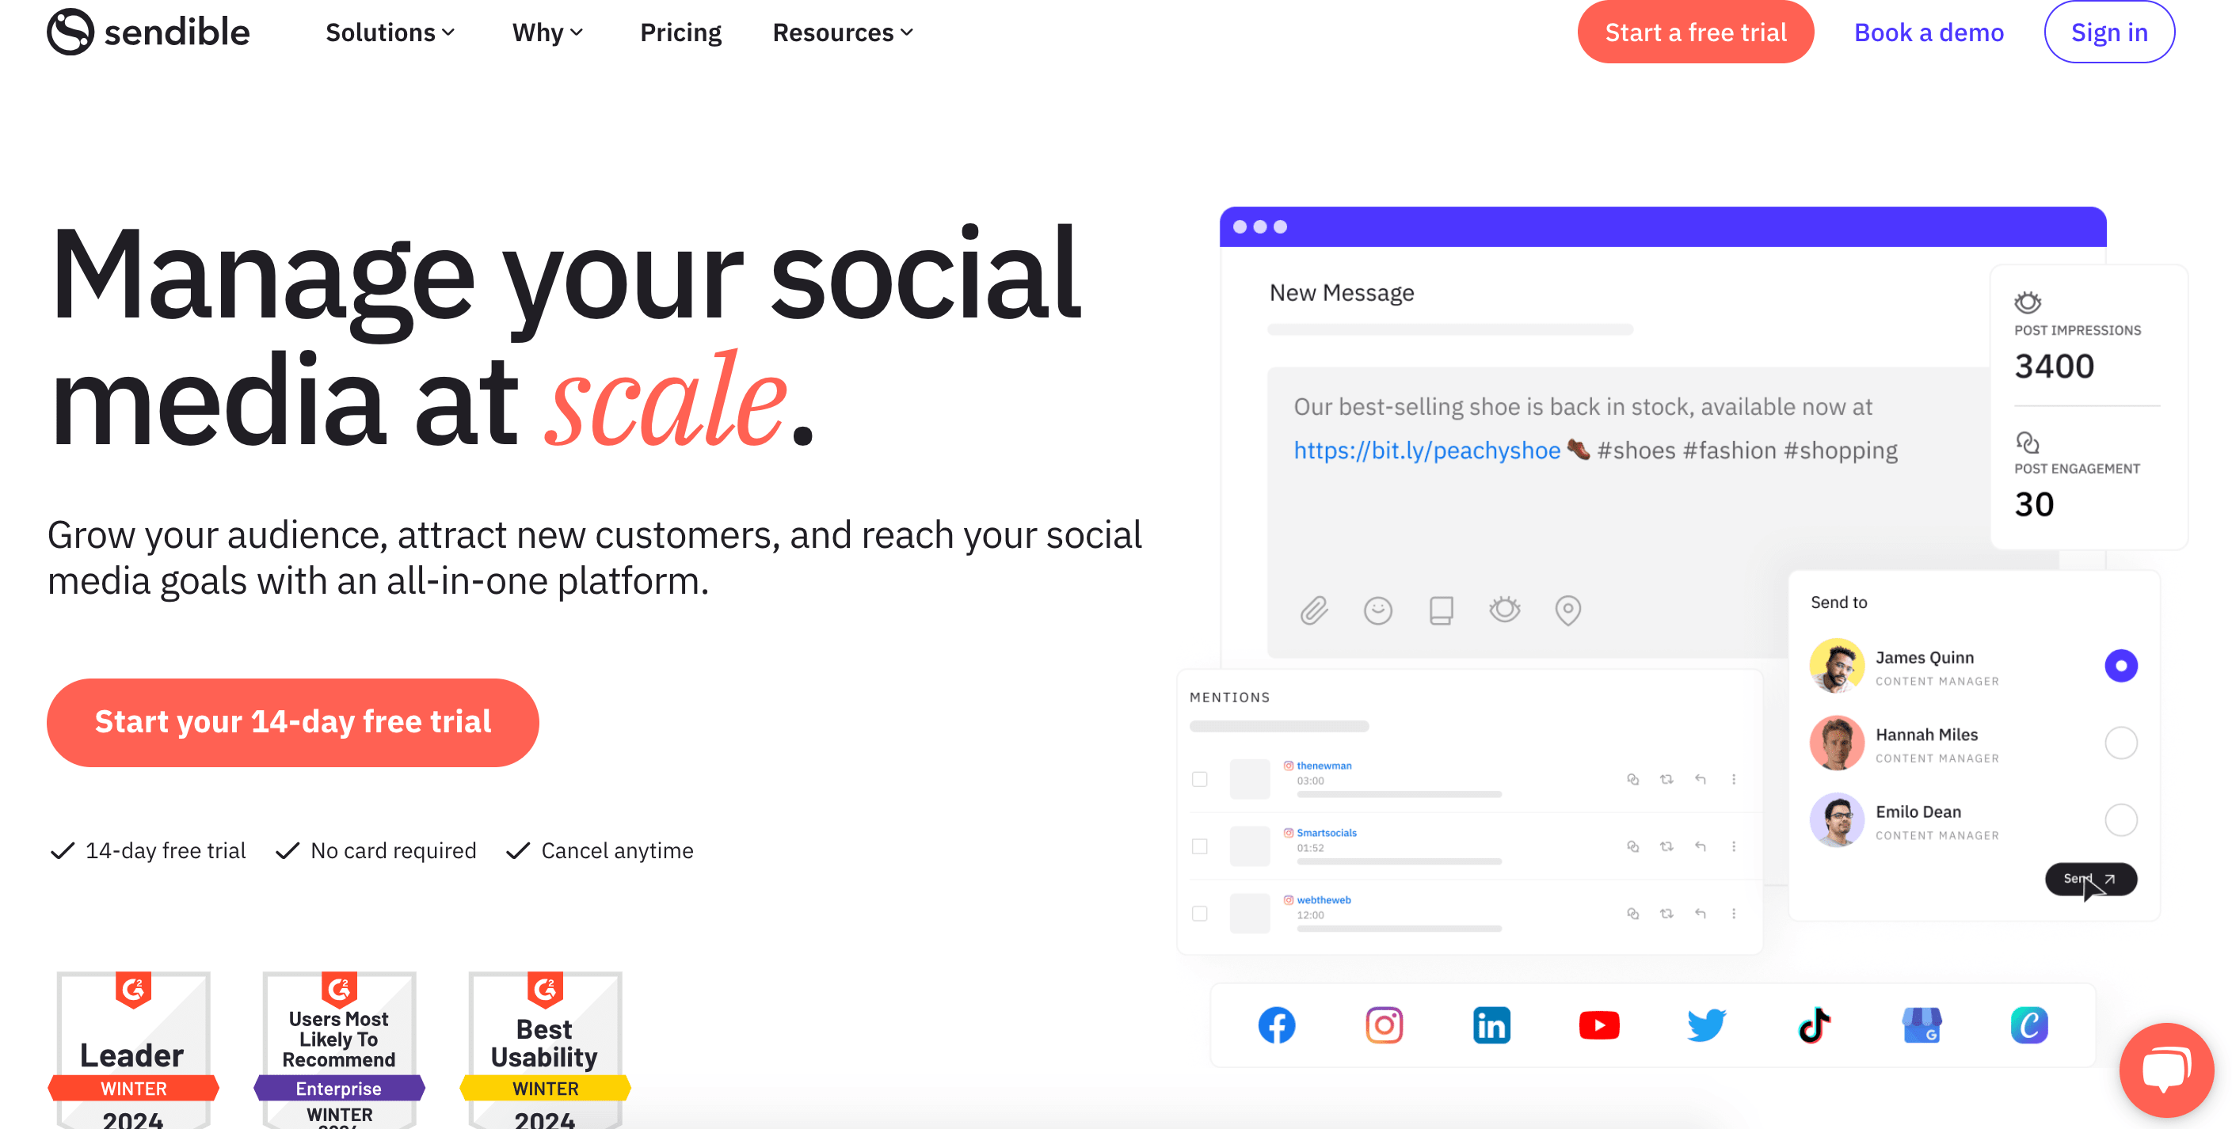Click the Pricing menu item
This screenshot has height=1129, width=2232.
[x=680, y=32]
